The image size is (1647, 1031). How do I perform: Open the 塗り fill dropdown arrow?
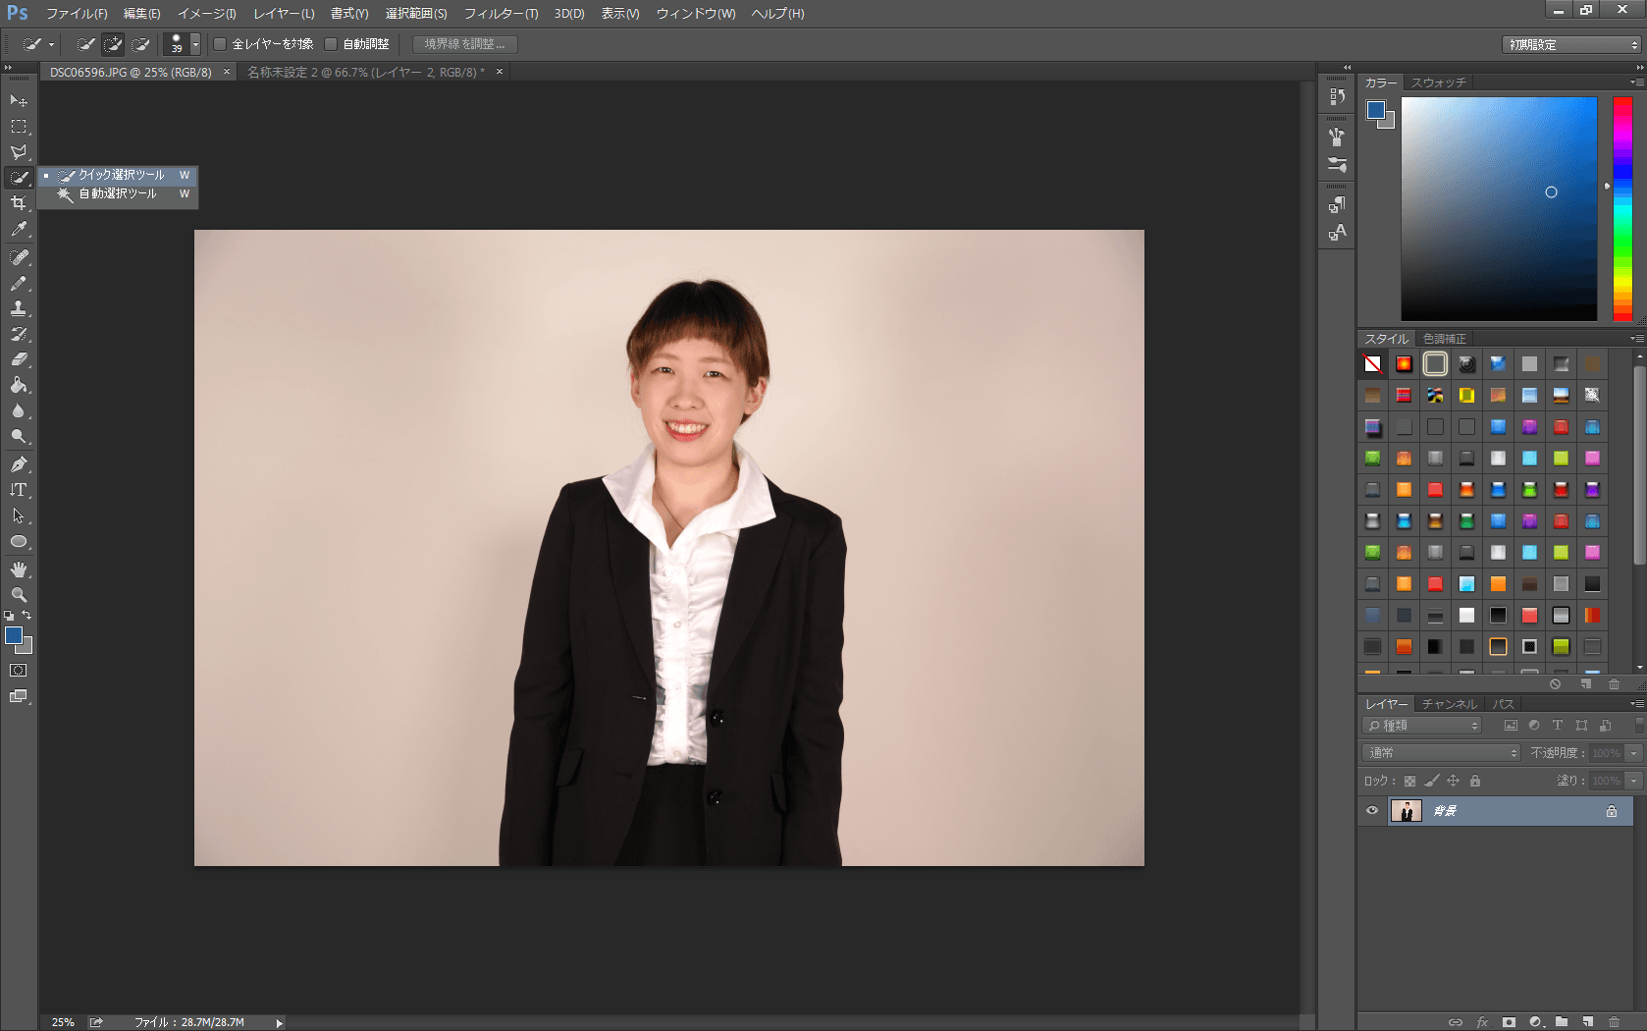(x=1633, y=781)
